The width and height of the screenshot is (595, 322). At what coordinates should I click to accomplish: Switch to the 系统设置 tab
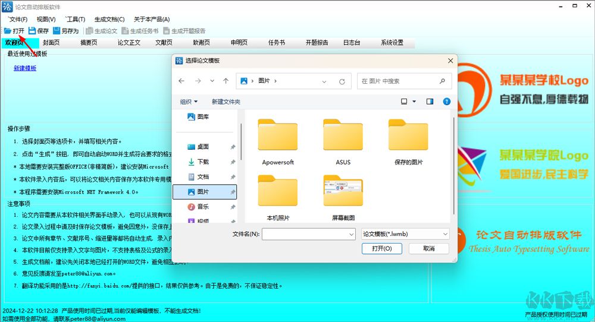392,42
